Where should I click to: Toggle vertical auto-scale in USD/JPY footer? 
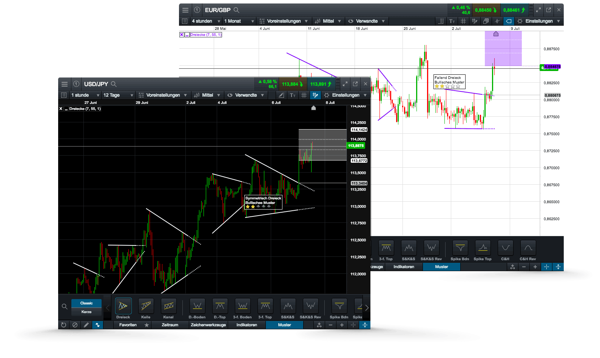pyautogui.click(x=365, y=325)
